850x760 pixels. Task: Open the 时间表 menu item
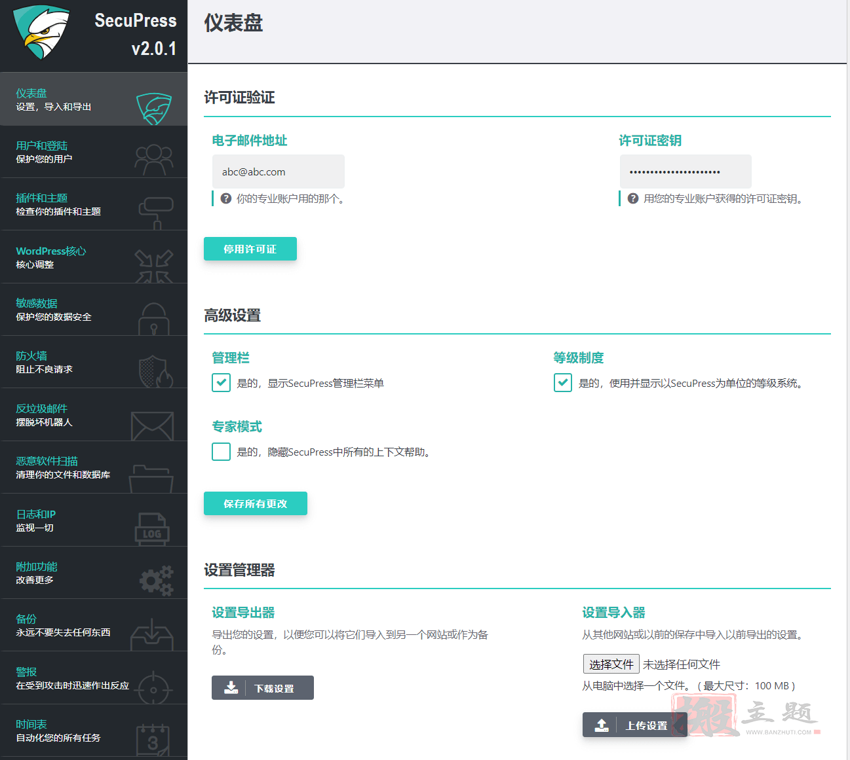coord(94,731)
